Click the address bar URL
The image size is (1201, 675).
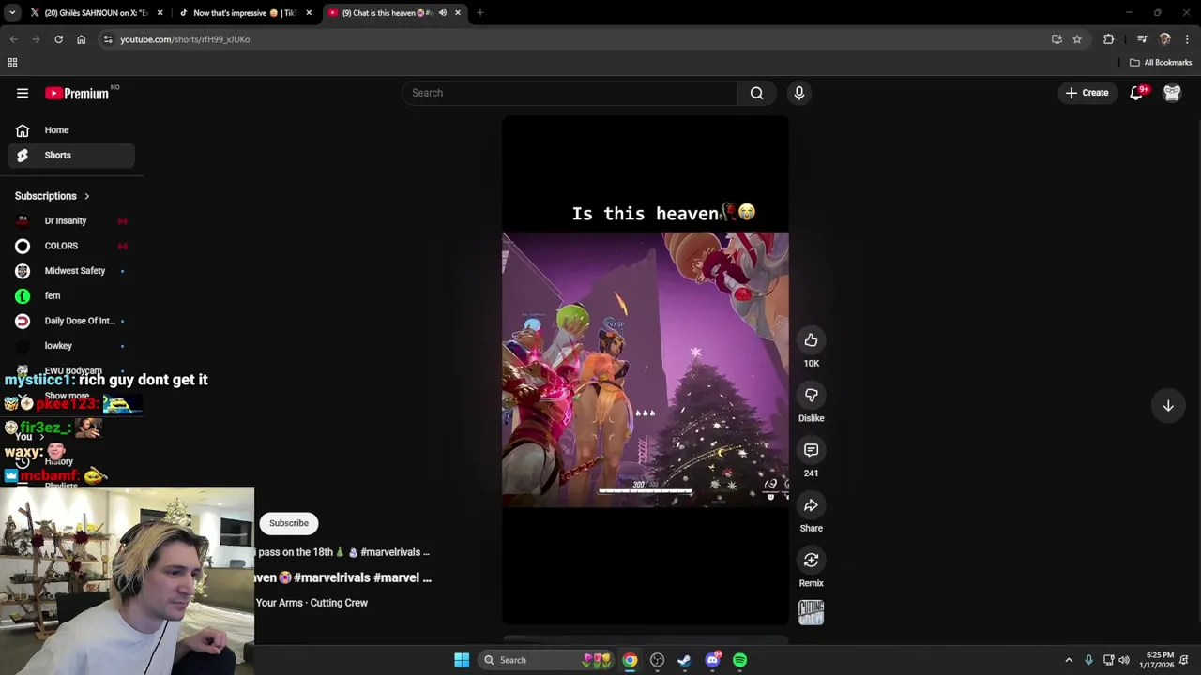pyautogui.click(x=185, y=39)
